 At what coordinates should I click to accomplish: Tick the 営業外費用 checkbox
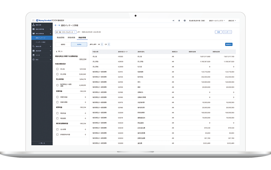(57, 102)
